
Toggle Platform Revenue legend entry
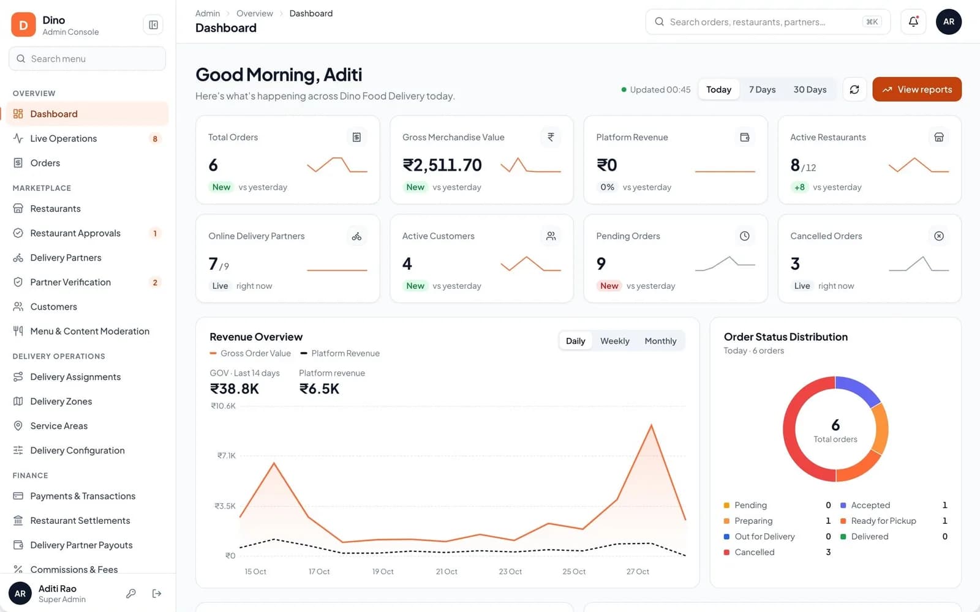pyautogui.click(x=340, y=353)
